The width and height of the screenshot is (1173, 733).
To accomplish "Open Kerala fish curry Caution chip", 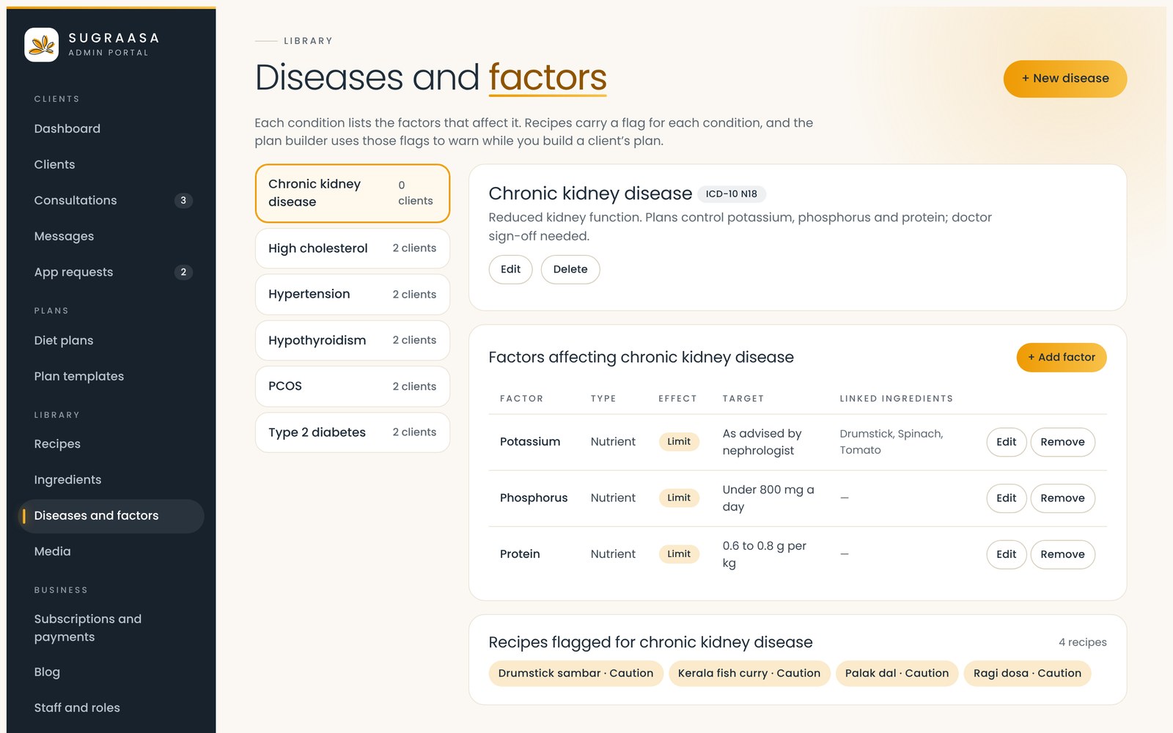I will [749, 673].
